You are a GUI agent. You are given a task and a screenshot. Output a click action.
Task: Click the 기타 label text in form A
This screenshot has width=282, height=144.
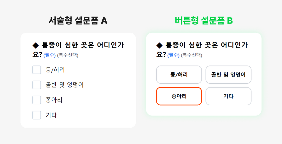tap(51, 115)
